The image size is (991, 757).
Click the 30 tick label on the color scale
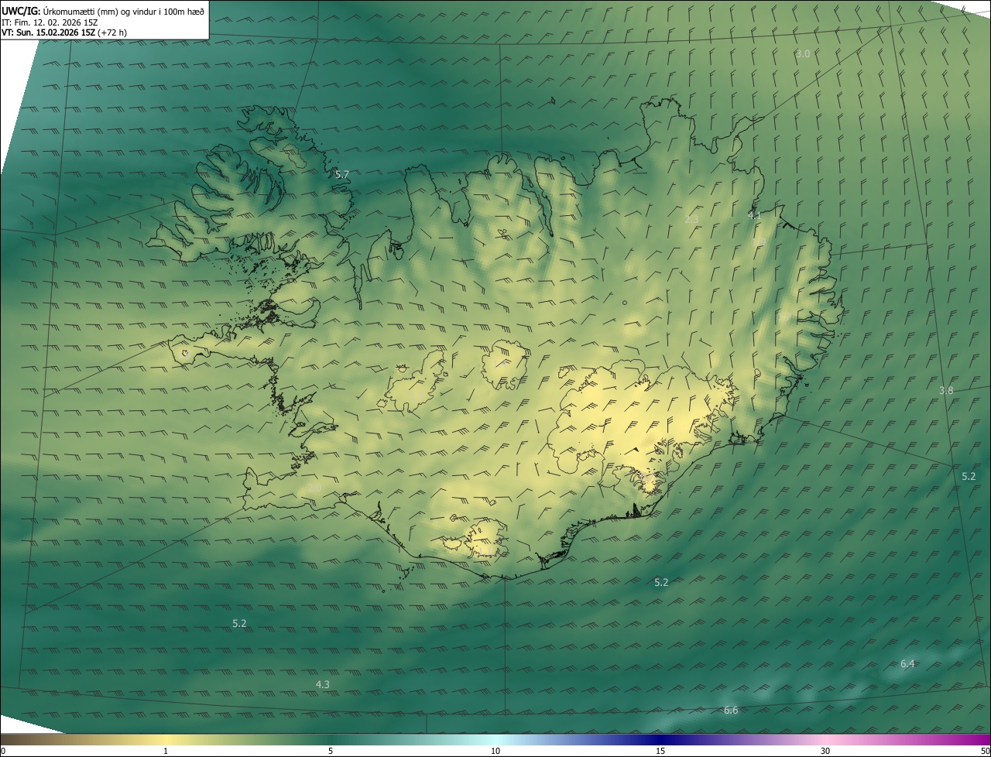825,751
